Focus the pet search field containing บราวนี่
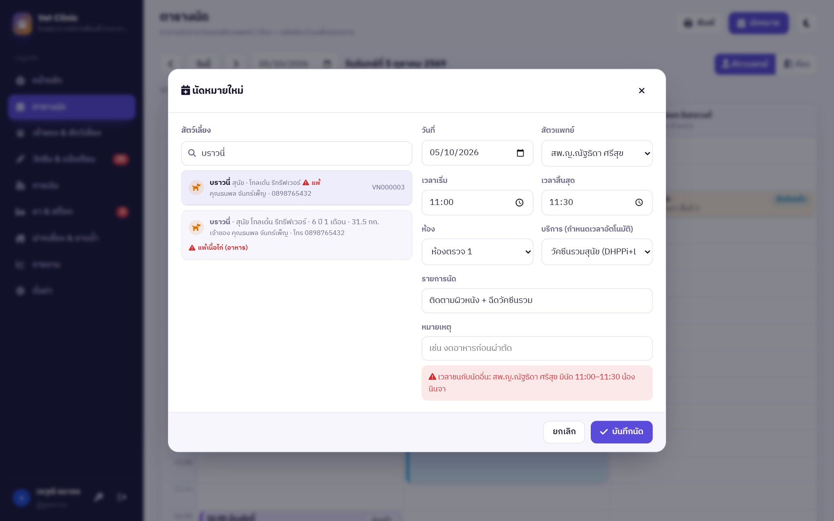The image size is (834, 521). click(x=297, y=153)
